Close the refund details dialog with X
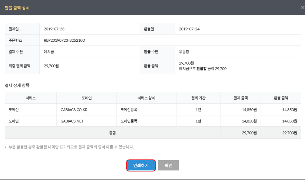 pyautogui.click(x=303, y=8)
